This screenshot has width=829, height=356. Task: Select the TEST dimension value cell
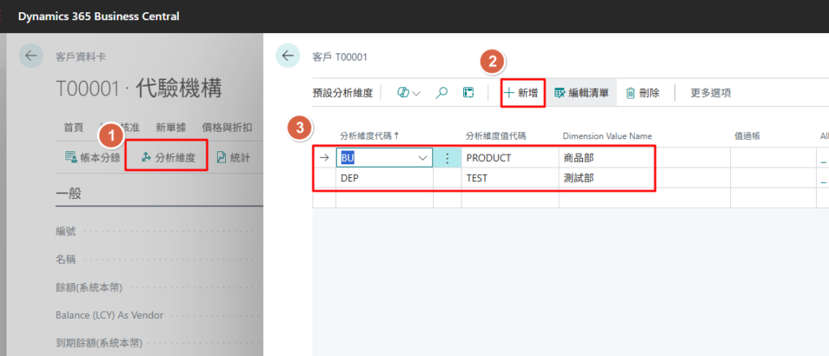[x=510, y=179]
